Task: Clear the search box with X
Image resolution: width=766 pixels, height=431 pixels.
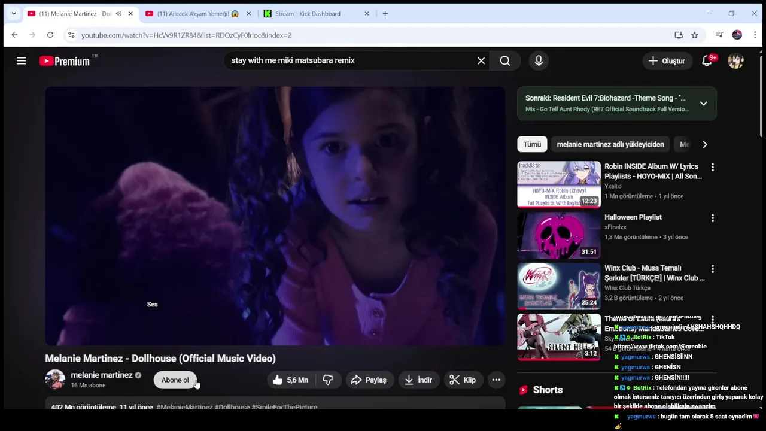Action: (481, 60)
